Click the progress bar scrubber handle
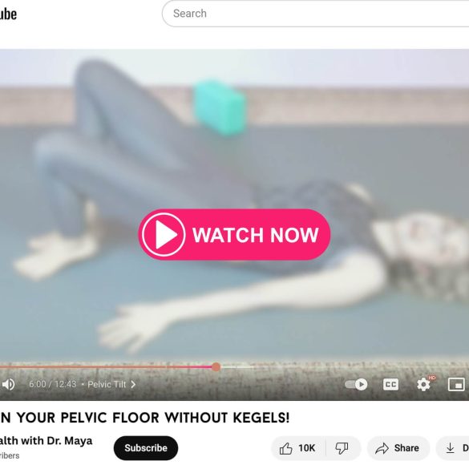The image size is (469, 469). click(216, 366)
